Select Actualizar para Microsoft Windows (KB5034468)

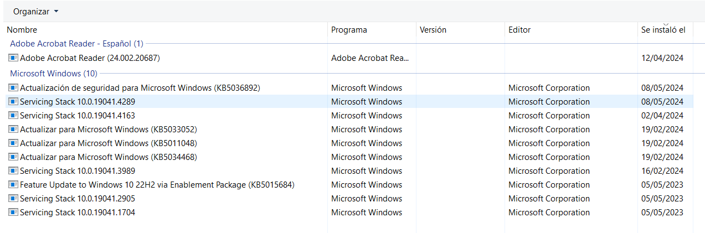point(109,157)
